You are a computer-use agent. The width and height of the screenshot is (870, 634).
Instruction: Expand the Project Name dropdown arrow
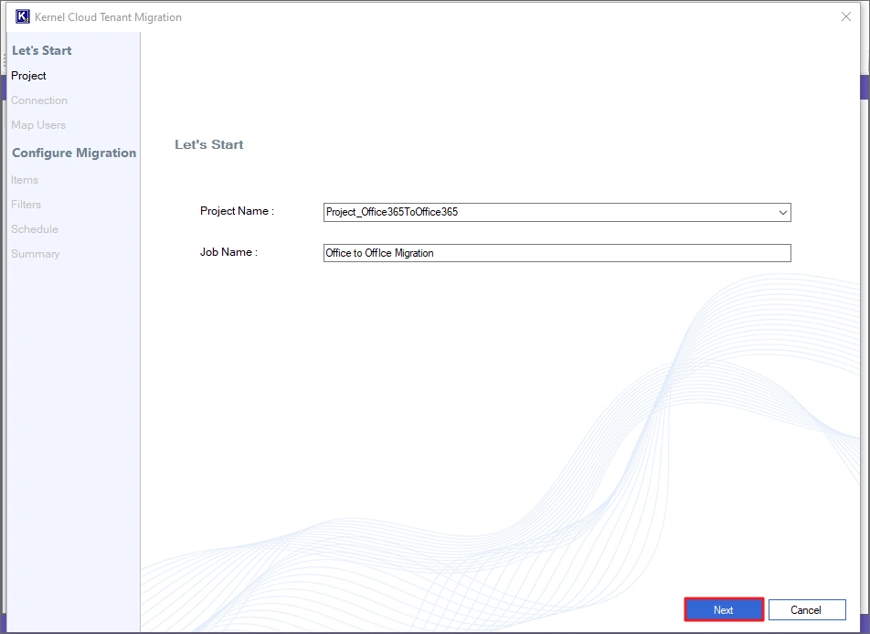(x=782, y=212)
